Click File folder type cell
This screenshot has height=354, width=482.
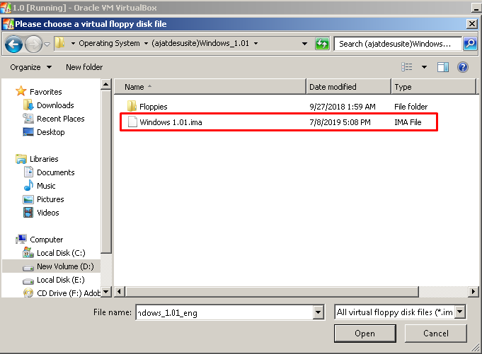coord(411,107)
